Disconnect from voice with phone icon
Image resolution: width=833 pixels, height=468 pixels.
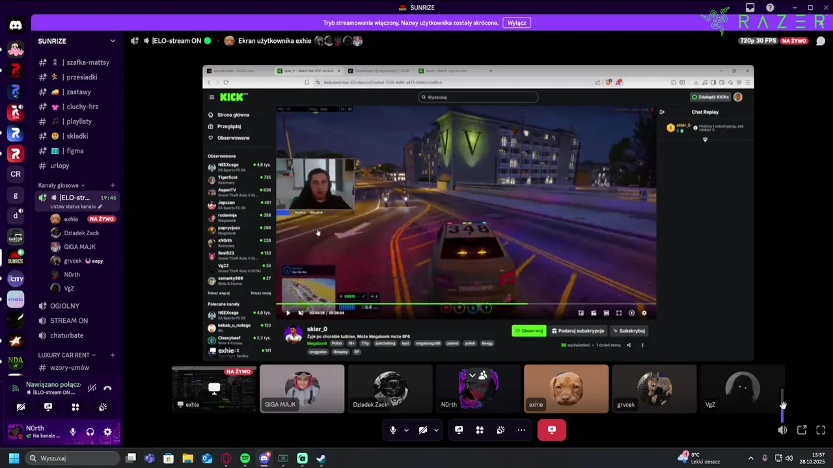(108, 388)
